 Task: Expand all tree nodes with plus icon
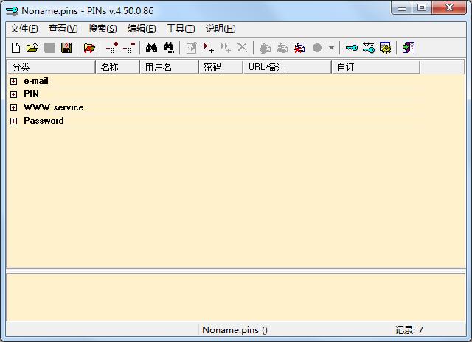click(x=112, y=48)
